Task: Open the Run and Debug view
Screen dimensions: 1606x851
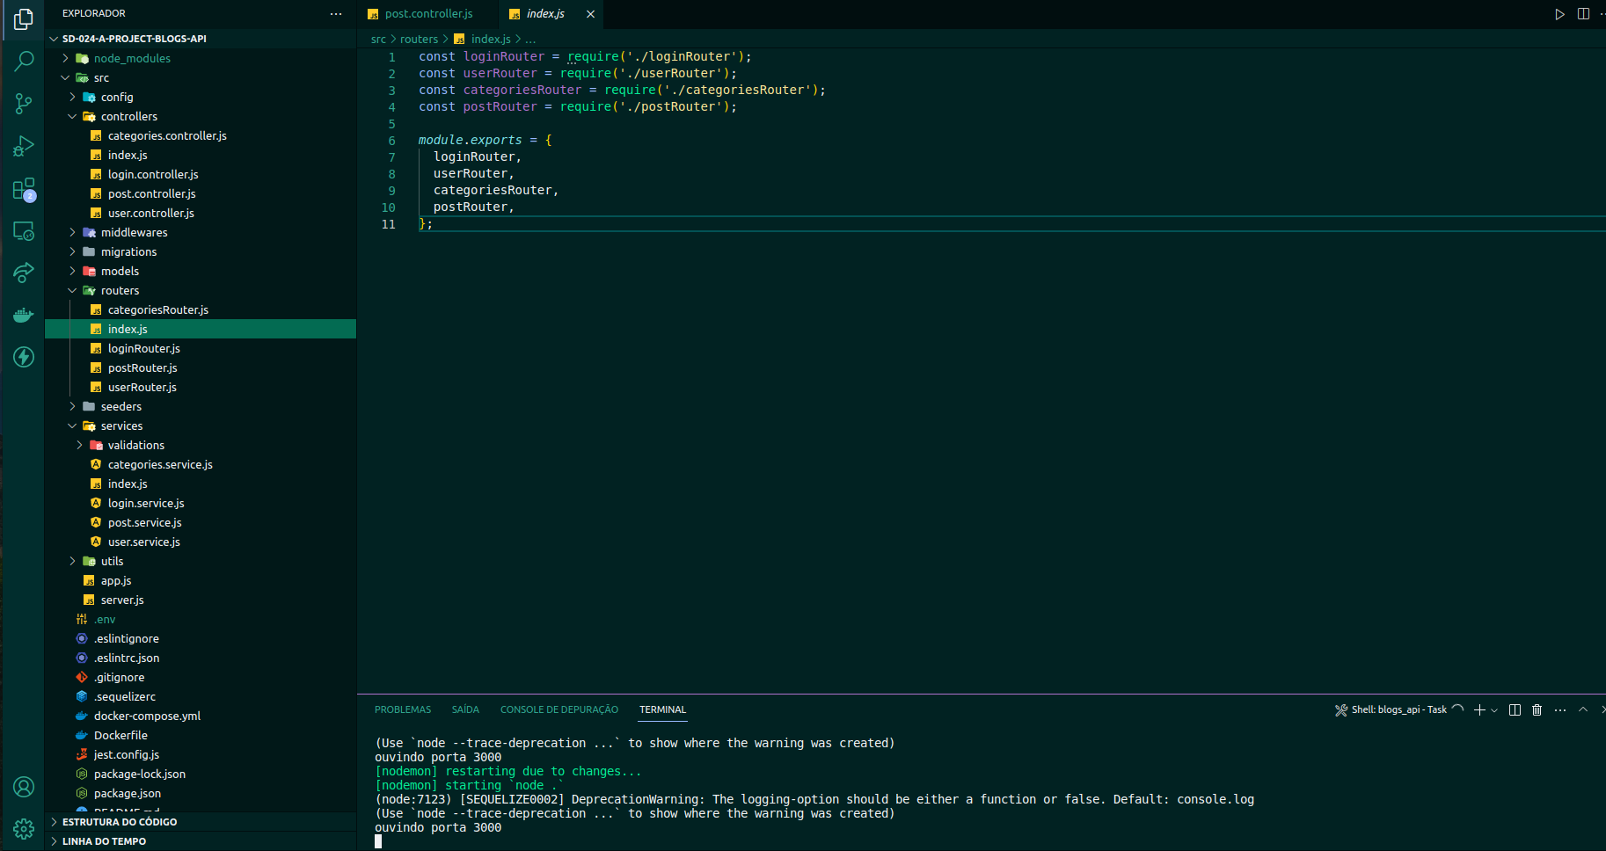Action: 24,146
